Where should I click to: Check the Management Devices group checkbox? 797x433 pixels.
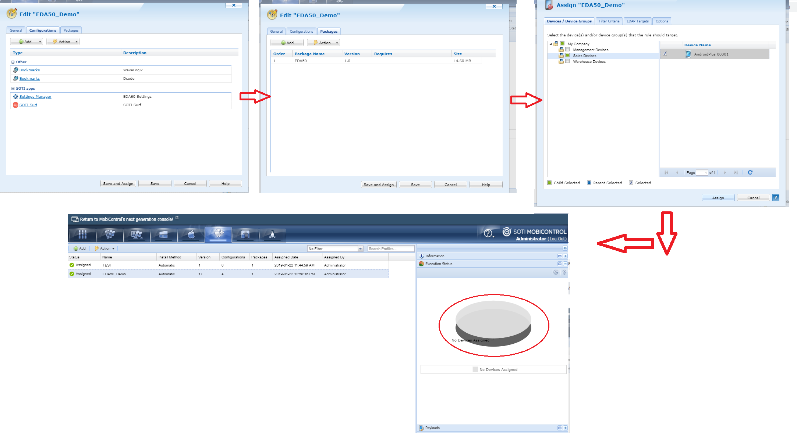pyautogui.click(x=567, y=50)
